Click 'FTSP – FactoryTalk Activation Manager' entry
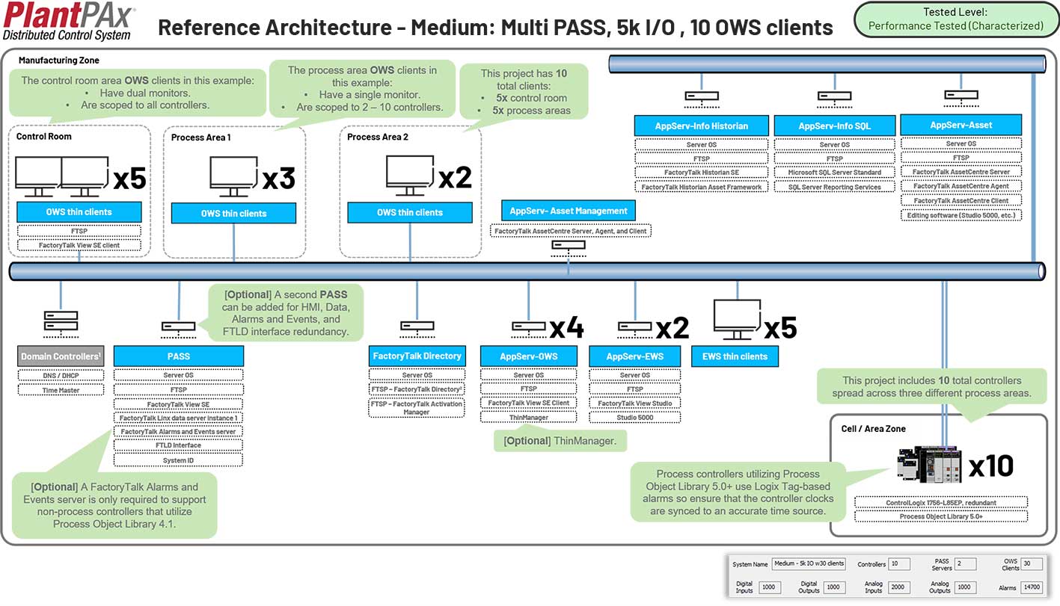The height and width of the screenshot is (606, 1060). pos(417,408)
